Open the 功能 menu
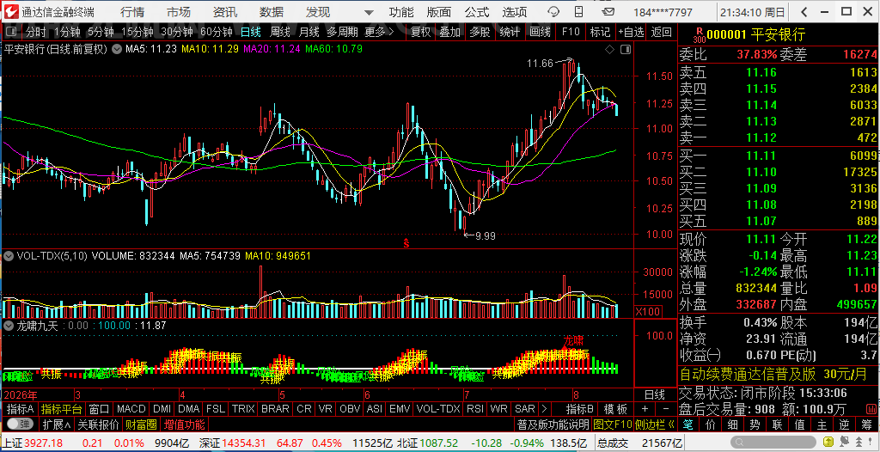 [401, 12]
